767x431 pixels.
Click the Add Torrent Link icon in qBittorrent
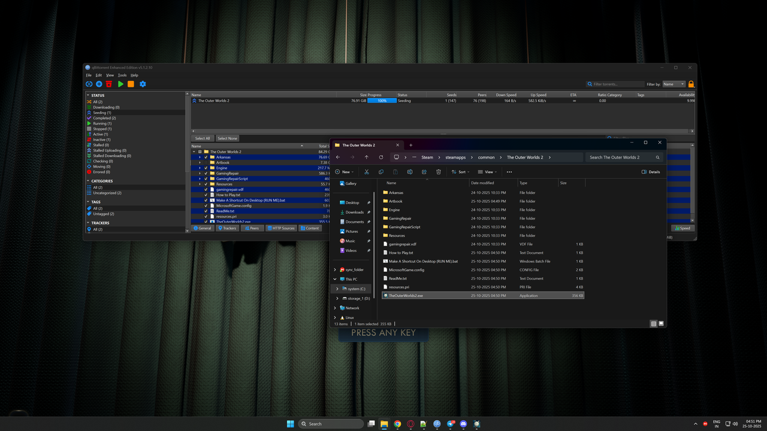pos(89,84)
